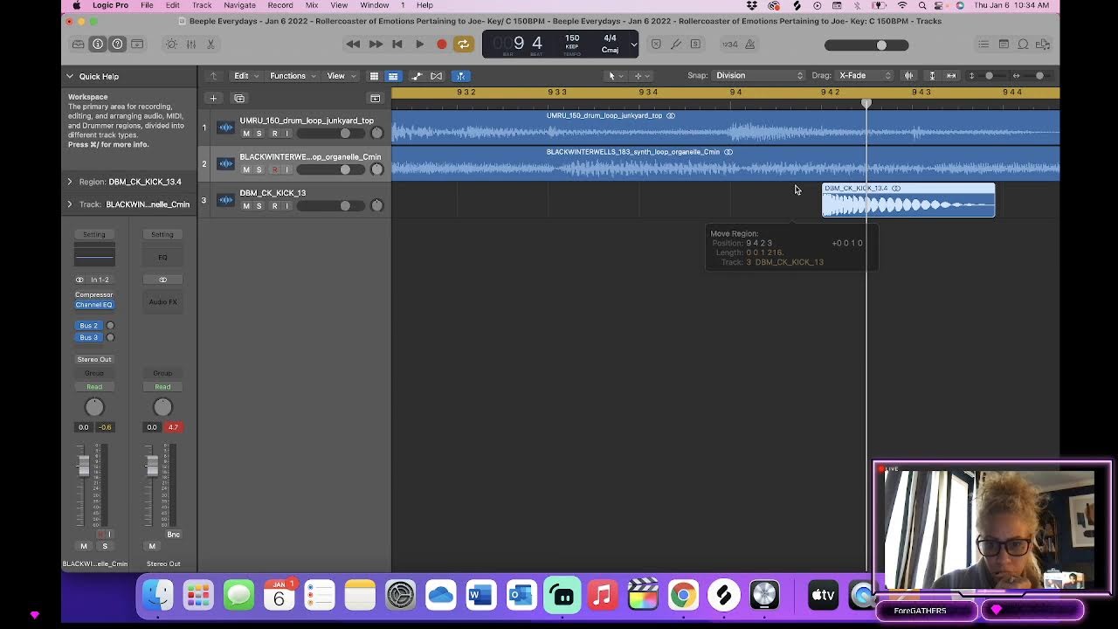Open the pointer Left-click Tool menu

point(615,76)
